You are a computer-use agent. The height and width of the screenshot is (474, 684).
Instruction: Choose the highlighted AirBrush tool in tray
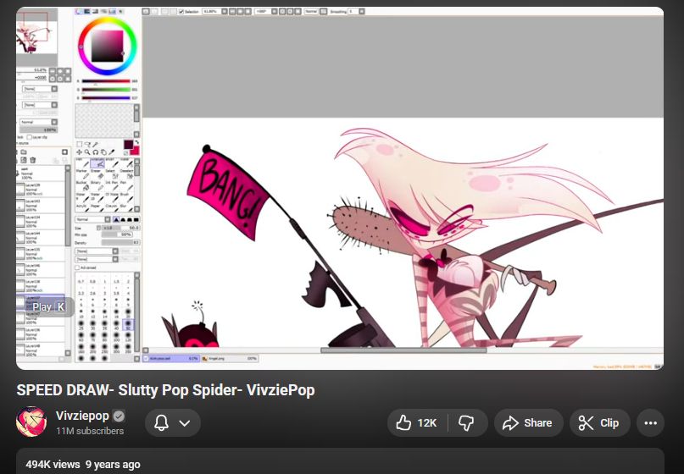pyautogui.click(x=97, y=163)
